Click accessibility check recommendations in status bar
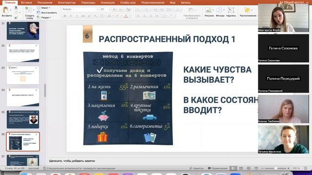This screenshot has width=312, height=175. pos(79,168)
